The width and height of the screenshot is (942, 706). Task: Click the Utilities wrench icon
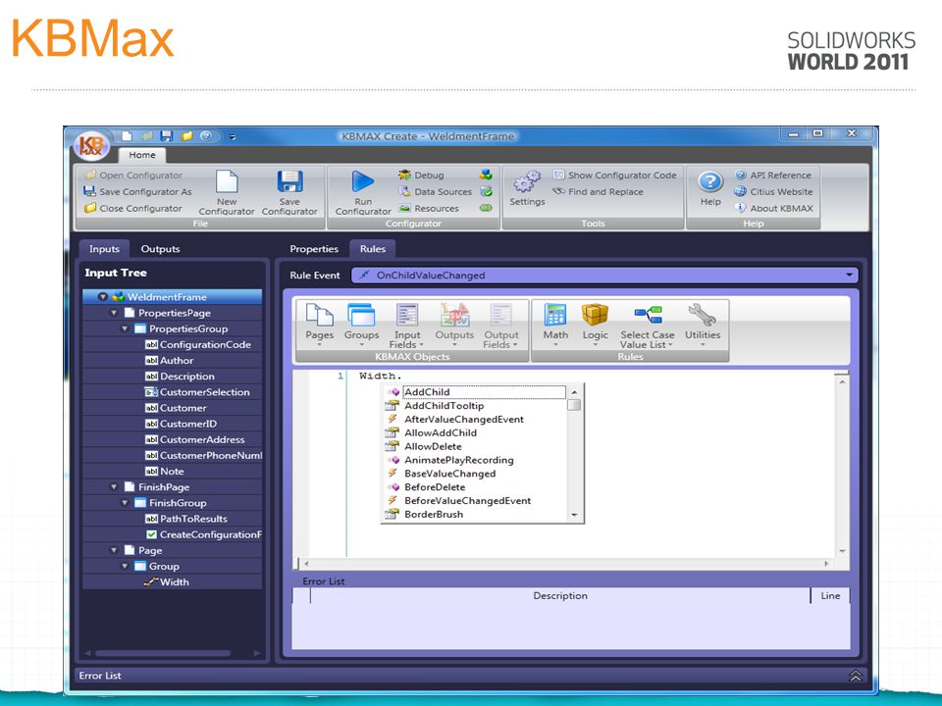pyautogui.click(x=703, y=315)
